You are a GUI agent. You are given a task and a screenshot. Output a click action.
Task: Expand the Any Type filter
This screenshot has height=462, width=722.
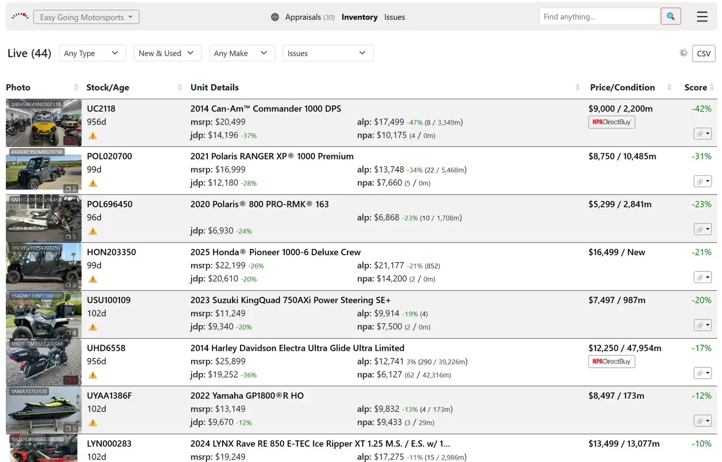(92, 53)
